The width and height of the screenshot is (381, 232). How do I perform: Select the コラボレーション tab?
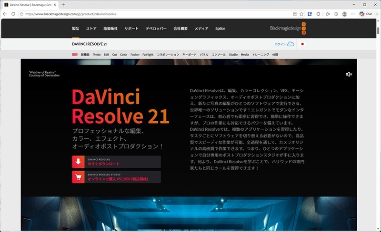click(168, 55)
